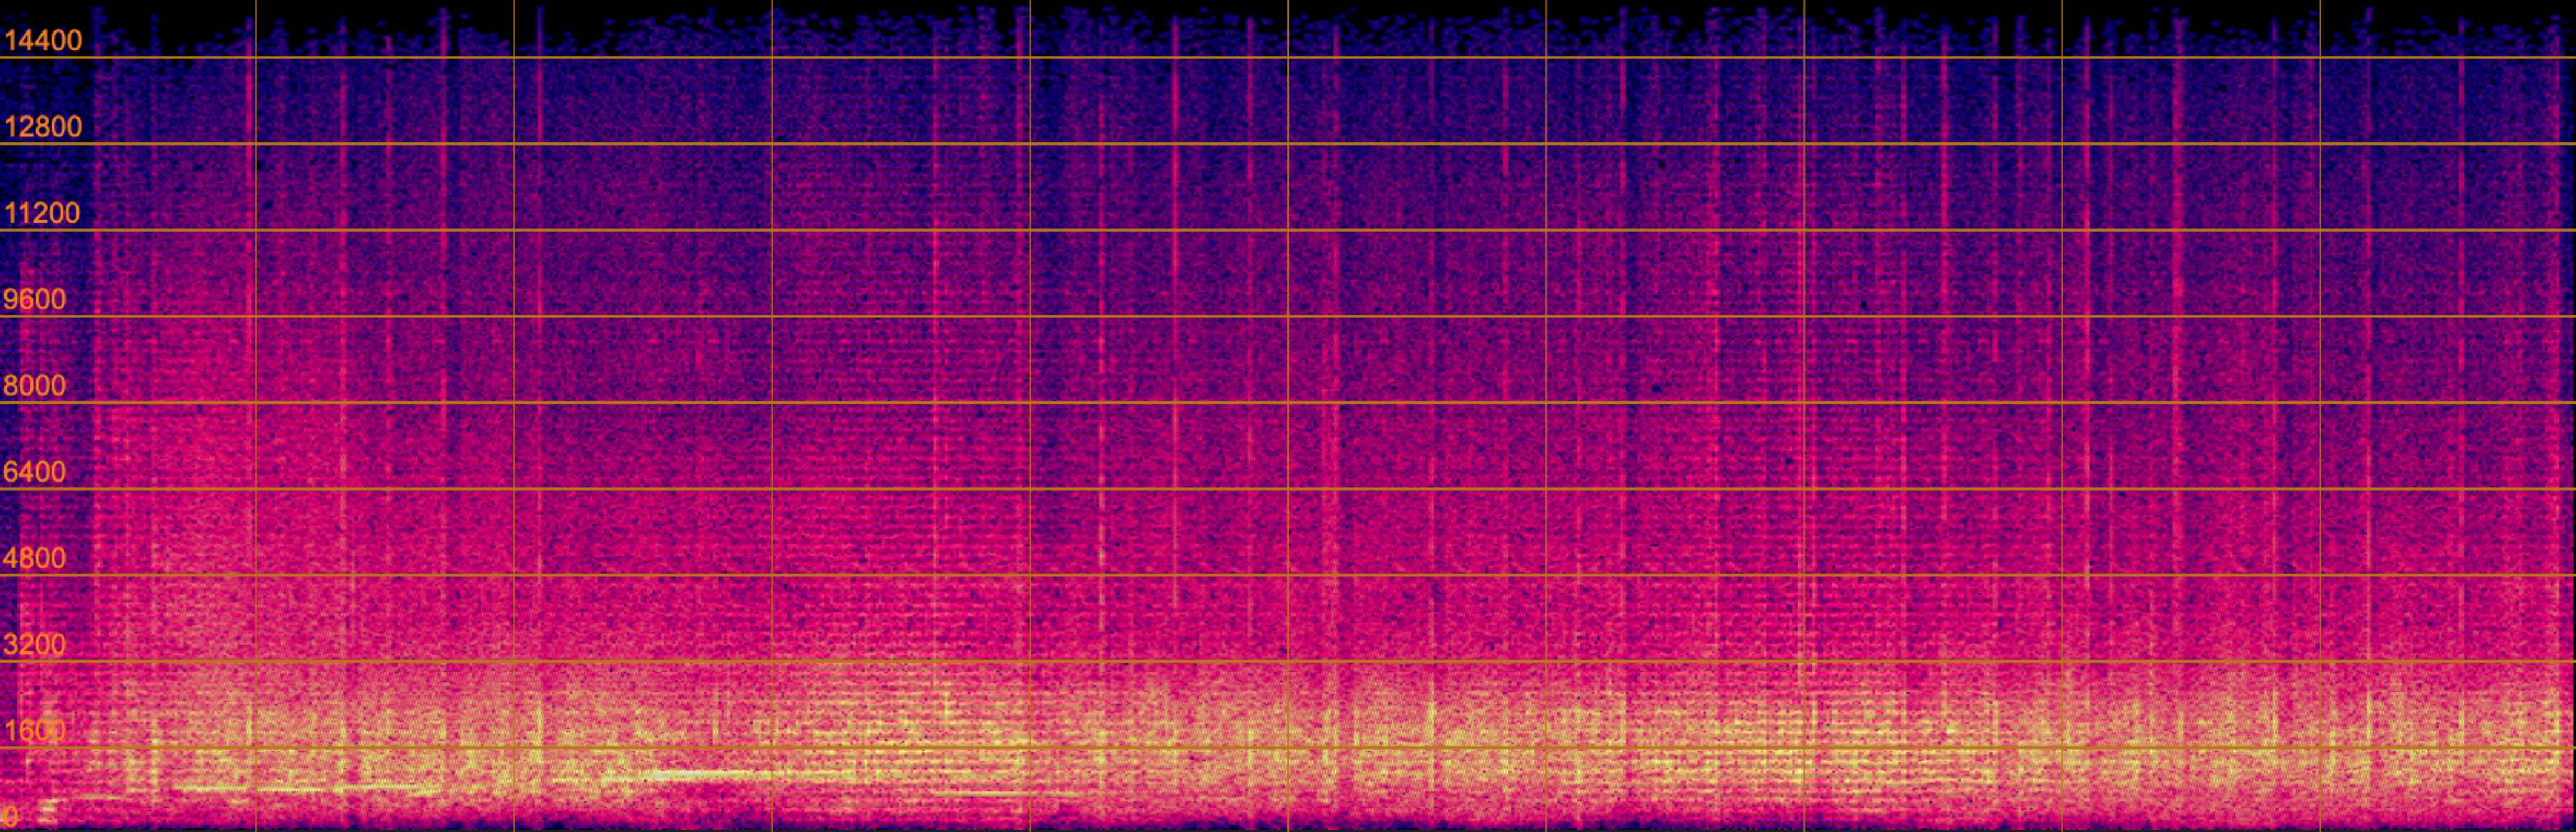Click where the 8000 Hz line crosses the first vertical gridline
Viewport: 2576px width, 832px height.
point(256,403)
